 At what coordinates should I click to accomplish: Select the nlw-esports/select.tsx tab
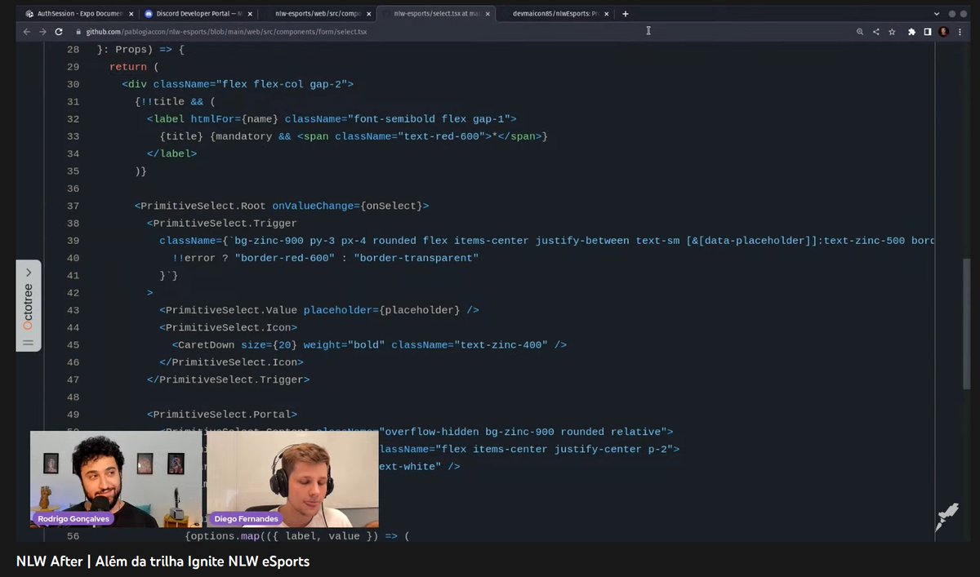click(x=438, y=14)
